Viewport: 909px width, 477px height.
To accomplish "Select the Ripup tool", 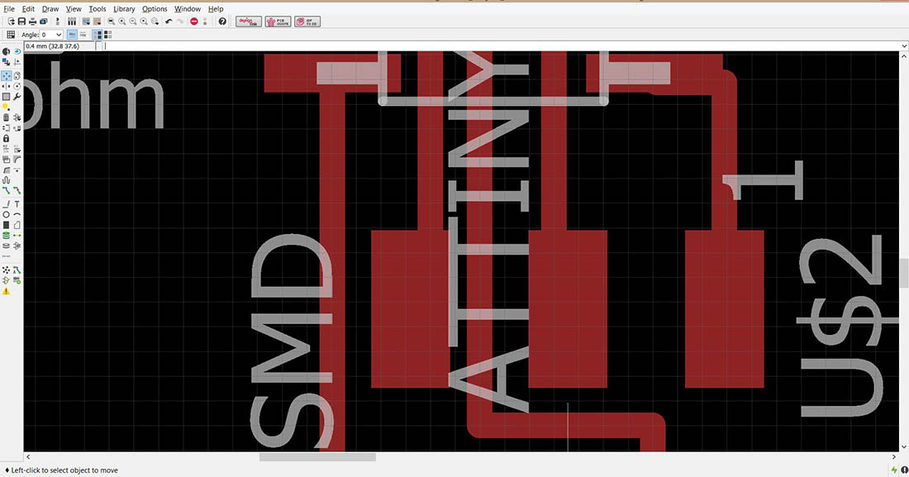I will pos(17,190).
